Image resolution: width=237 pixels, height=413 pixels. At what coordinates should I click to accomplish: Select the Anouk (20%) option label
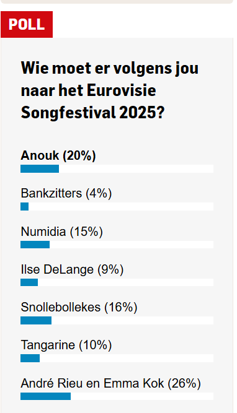(58, 155)
